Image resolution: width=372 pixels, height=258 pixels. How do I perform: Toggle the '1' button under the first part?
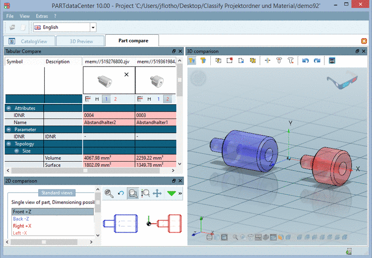tap(106, 99)
